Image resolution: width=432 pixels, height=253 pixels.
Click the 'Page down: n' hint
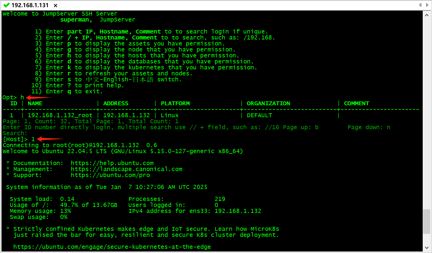[369, 127]
